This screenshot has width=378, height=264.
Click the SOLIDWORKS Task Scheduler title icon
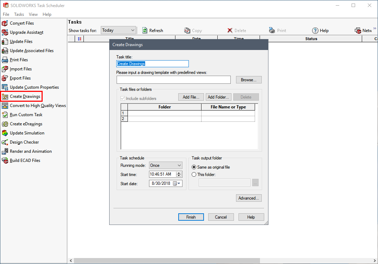click(x=6, y=5)
